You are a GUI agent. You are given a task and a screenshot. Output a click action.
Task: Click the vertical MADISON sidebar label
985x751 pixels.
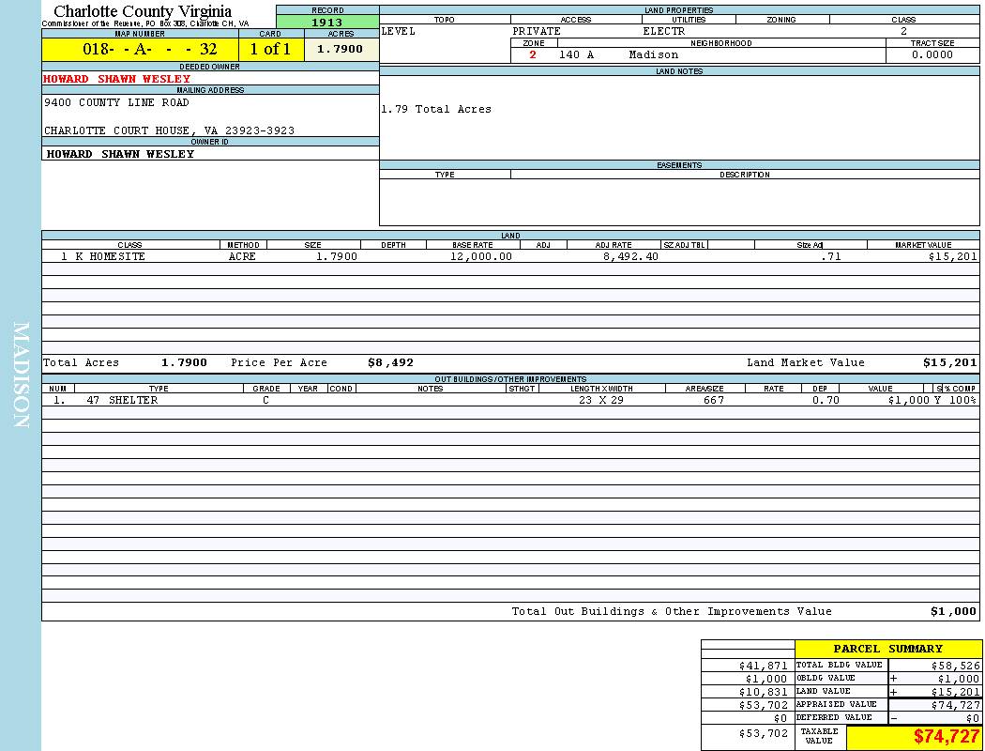click(22, 375)
